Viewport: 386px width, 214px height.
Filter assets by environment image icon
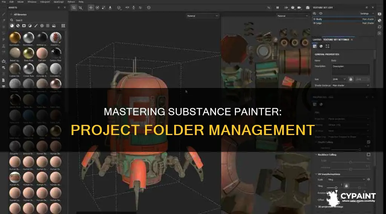[54, 26]
